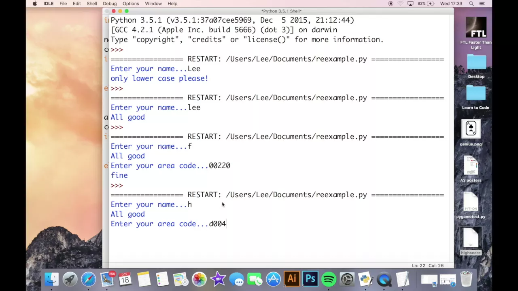518x291 pixels.
Task: Click the 'Enter your name...Lee' line
Action: 155,69
